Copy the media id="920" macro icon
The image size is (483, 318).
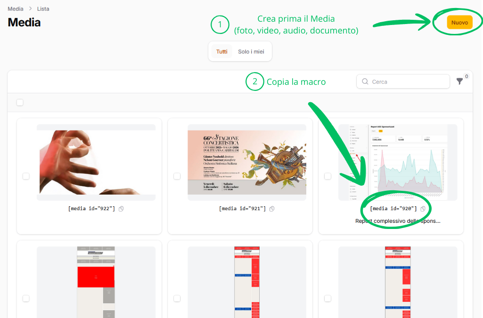coord(423,209)
